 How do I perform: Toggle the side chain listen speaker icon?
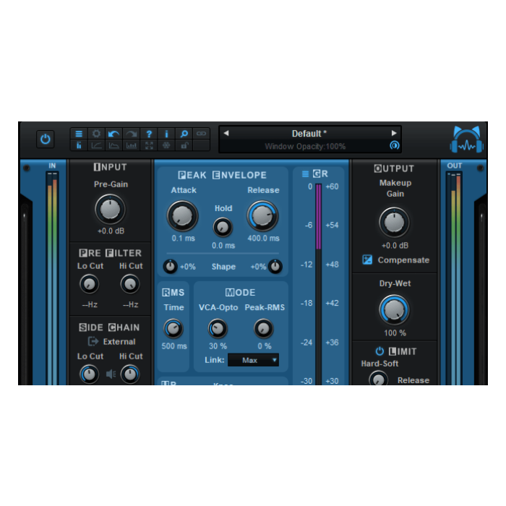point(111,374)
